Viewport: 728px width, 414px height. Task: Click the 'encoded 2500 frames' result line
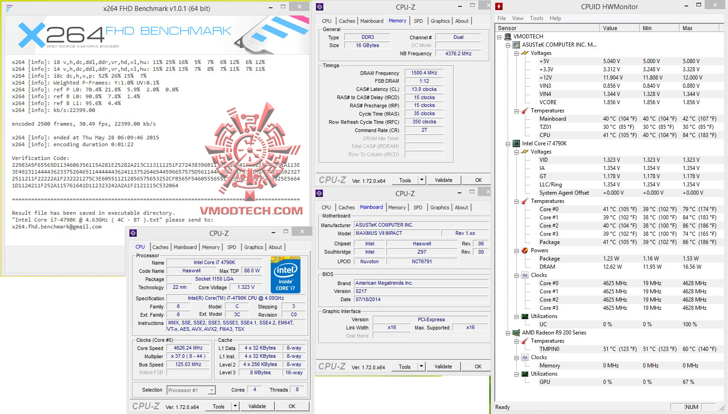[x=84, y=124]
